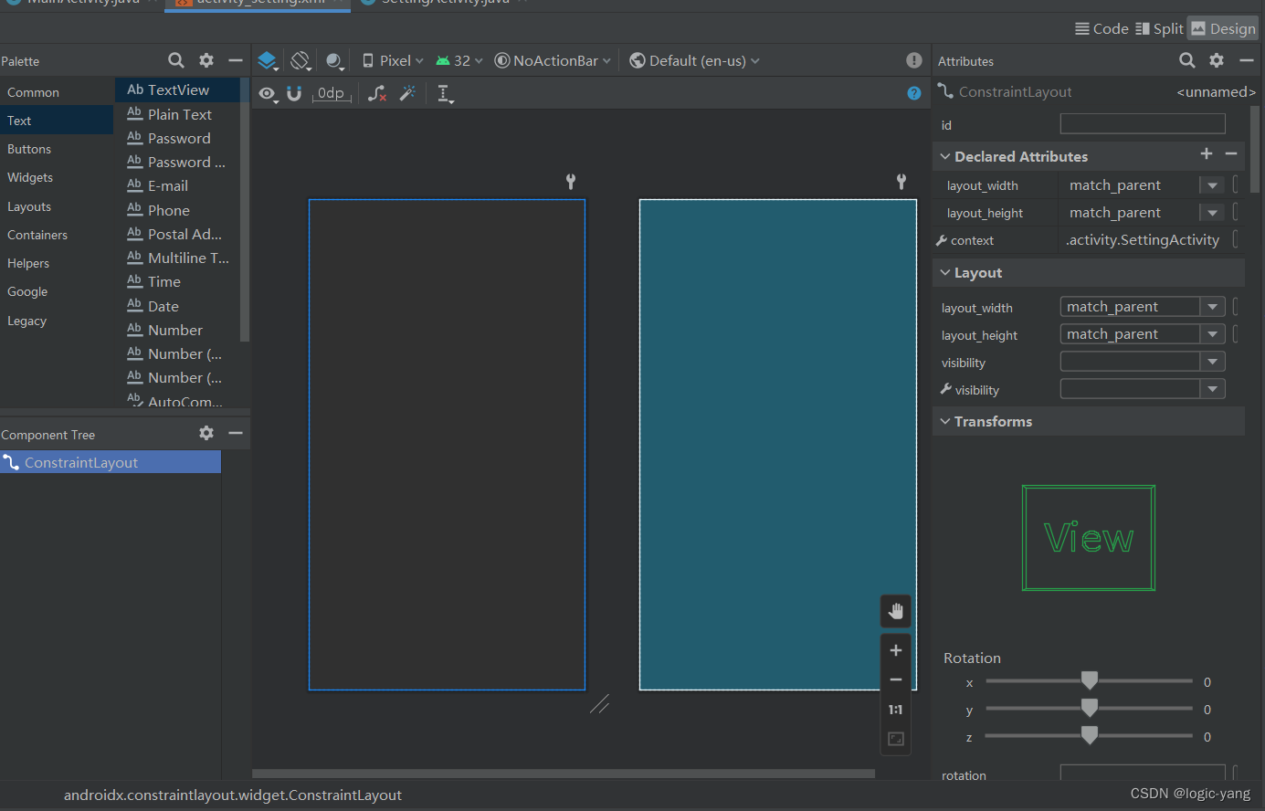This screenshot has width=1265, height=811.
Task: Select design surface layers icon
Action: [267, 60]
